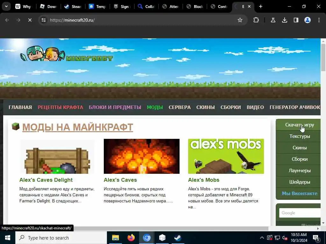
Task: Click Скины sidebar button
Action: 298,148
